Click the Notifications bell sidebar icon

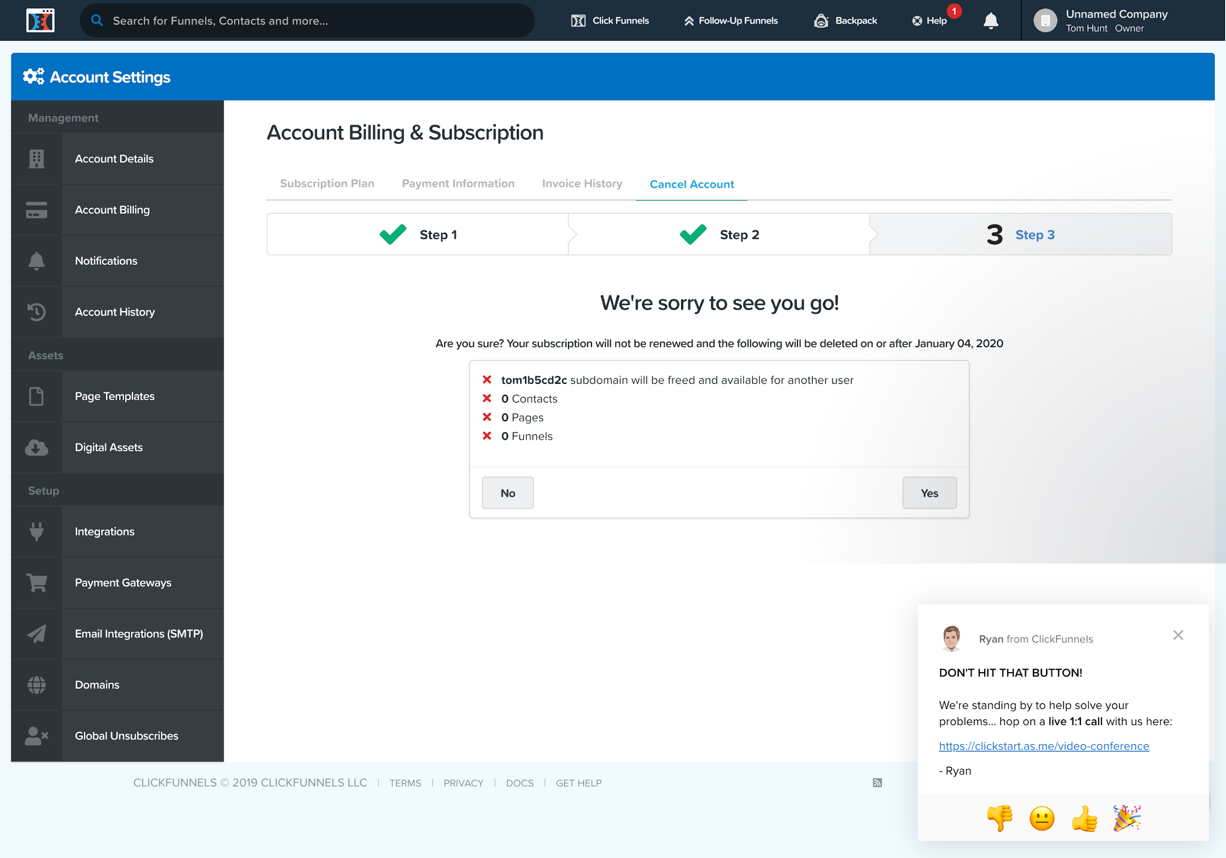(36, 260)
